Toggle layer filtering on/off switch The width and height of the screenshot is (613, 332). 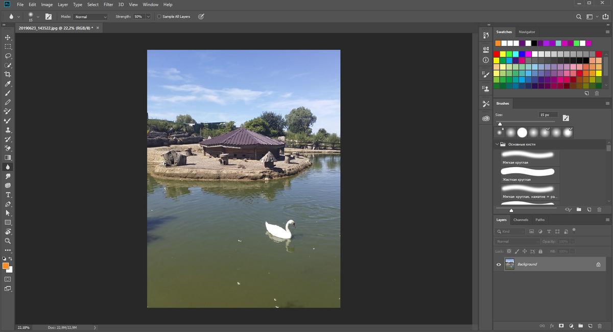pos(574,230)
